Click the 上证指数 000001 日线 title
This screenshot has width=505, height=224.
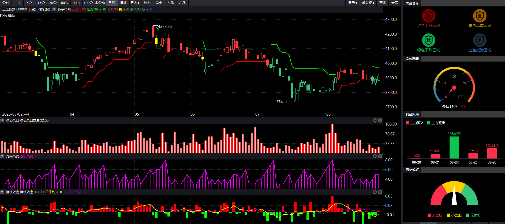19,9
